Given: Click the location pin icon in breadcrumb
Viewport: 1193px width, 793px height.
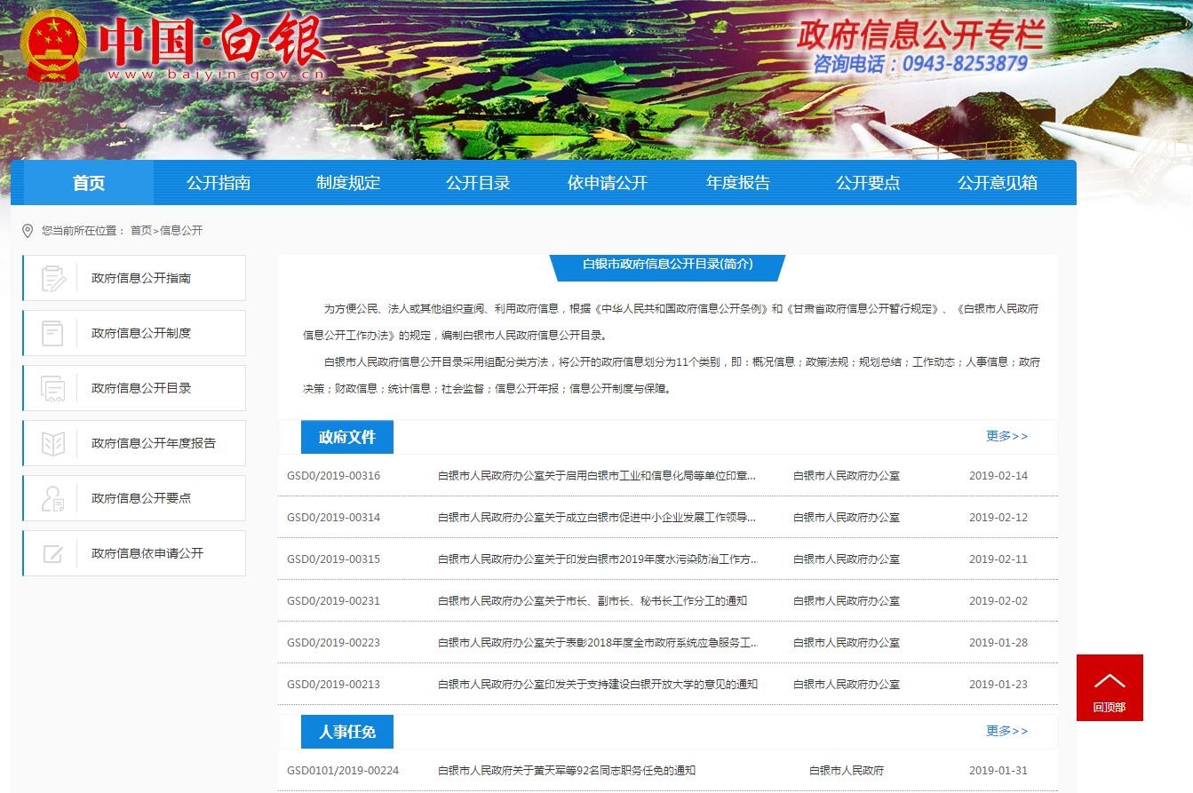Looking at the screenshot, I should coord(28,231).
